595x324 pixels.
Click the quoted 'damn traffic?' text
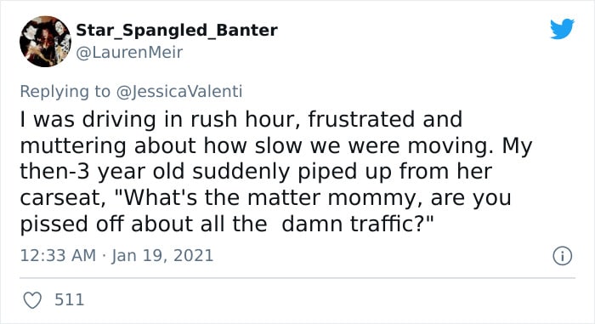(358, 224)
